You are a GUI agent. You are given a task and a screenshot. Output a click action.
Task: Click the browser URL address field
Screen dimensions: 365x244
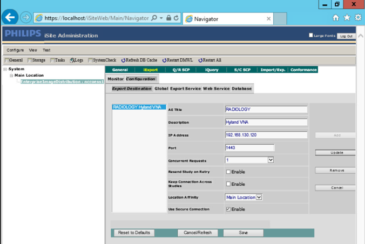point(96,18)
